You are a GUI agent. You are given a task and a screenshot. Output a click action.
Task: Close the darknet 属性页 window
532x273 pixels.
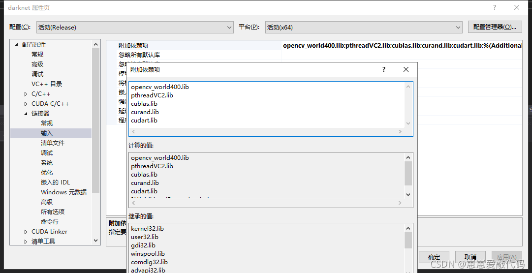pyautogui.click(x=516, y=7)
